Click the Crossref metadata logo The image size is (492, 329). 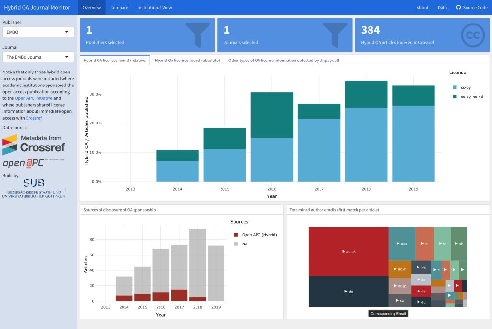point(34,144)
